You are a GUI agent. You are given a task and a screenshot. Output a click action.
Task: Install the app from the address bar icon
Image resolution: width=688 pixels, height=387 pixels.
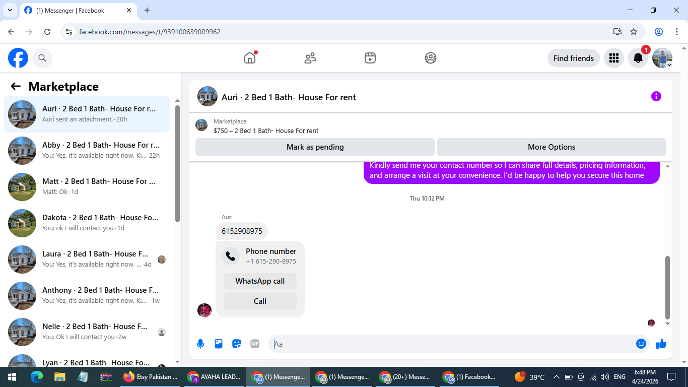point(617,32)
